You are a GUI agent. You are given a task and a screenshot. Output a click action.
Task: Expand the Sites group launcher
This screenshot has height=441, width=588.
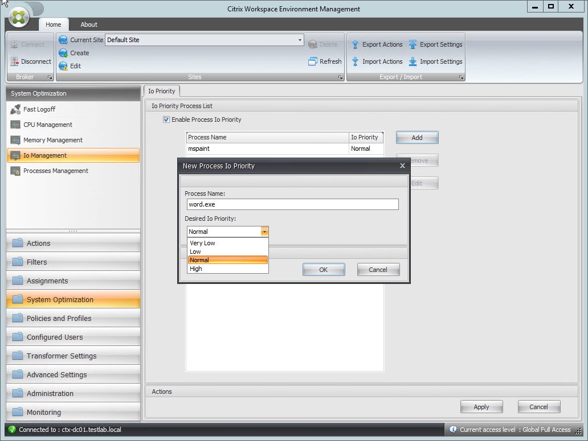point(341,77)
